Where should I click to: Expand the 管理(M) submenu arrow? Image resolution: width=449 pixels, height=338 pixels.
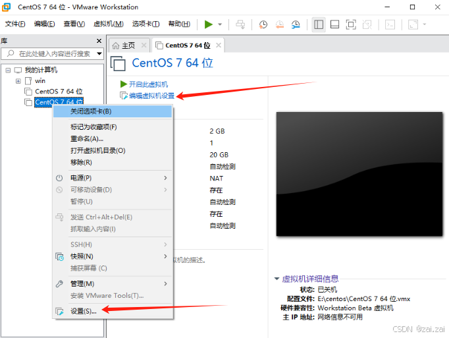(165, 283)
